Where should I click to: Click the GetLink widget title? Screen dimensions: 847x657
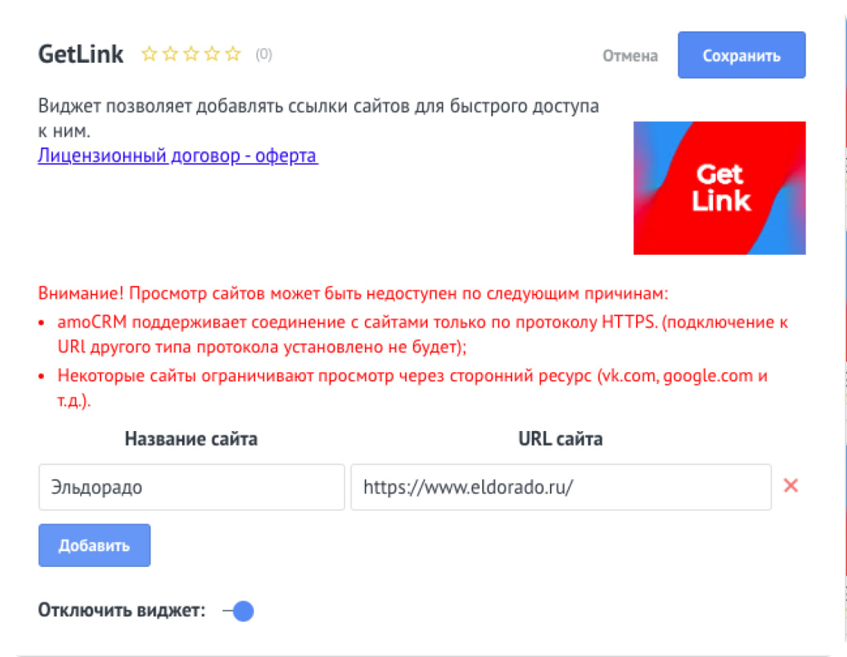[x=81, y=55]
